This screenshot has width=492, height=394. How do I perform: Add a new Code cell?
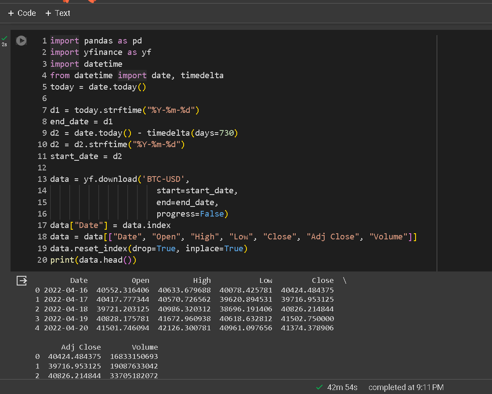[x=22, y=13]
